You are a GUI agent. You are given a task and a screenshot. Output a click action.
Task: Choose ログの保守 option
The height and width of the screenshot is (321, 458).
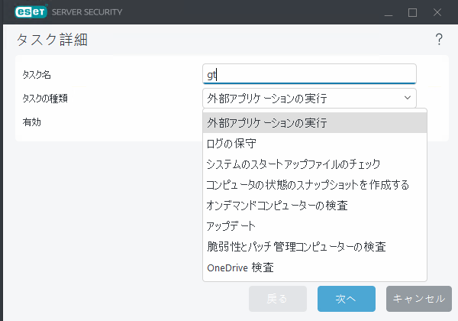[314, 144]
